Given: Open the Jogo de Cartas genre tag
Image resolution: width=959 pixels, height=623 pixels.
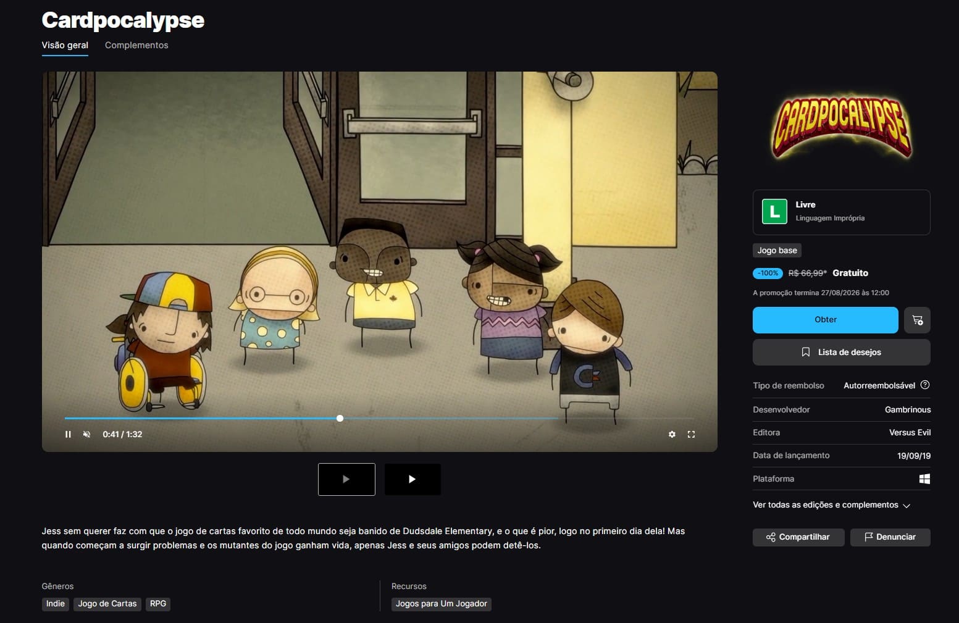Looking at the screenshot, I should pos(107,604).
